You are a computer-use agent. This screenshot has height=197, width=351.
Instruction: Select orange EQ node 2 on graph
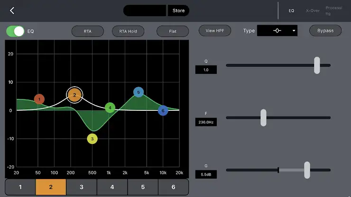click(x=74, y=95)
